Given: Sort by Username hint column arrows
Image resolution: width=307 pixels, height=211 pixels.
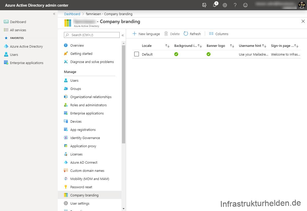Looking at the screenshot, I should coord(264,46).
